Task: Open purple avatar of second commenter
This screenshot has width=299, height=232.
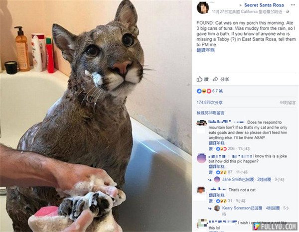Action: pos(201,158)
